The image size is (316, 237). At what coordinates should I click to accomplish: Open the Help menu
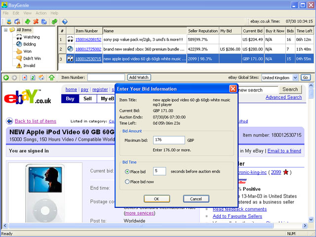click(54, 13)
